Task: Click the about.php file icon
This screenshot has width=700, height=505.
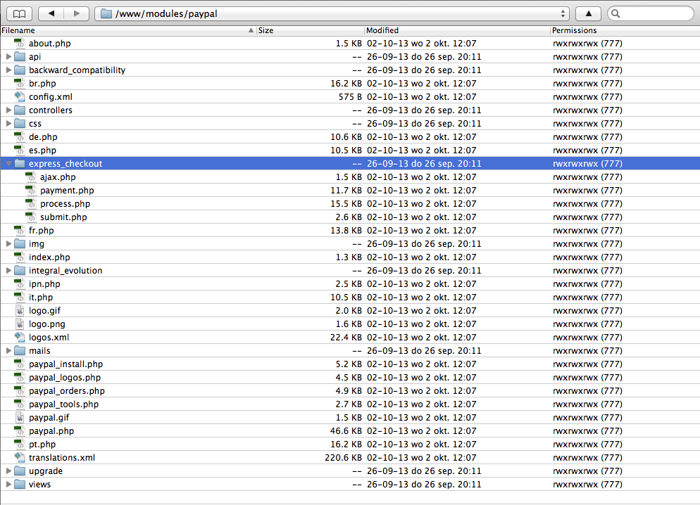Action: click(x=19, y=43)
